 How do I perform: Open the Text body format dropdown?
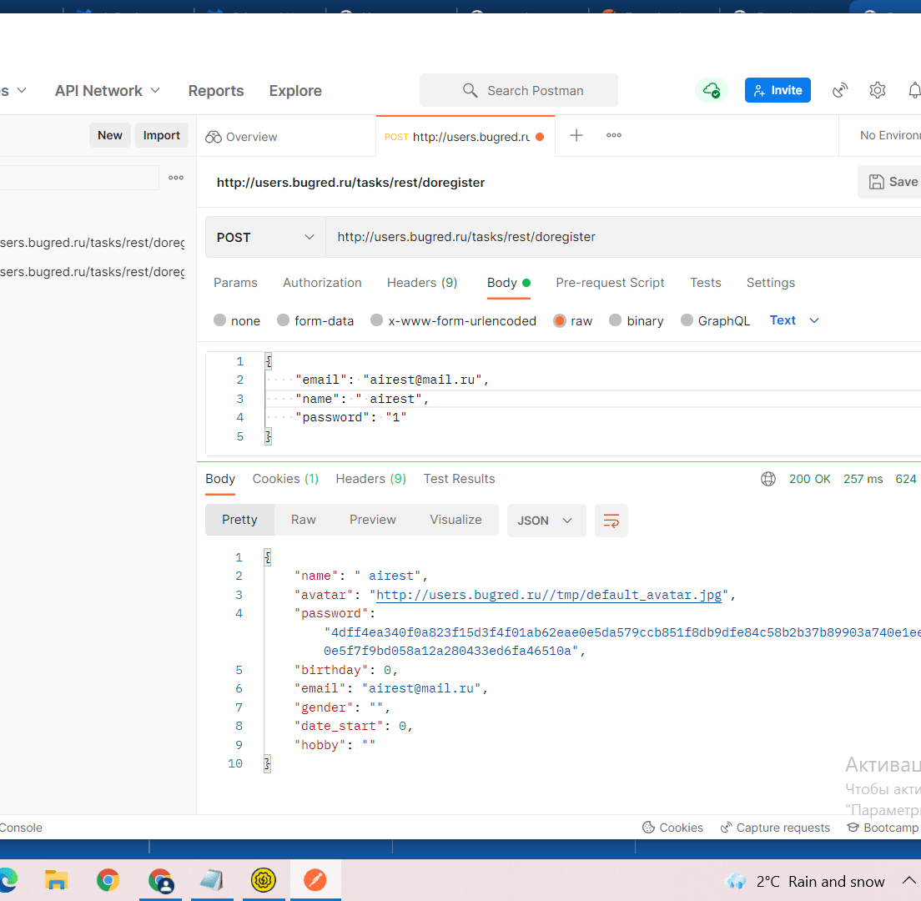click(x=794, y=320)
